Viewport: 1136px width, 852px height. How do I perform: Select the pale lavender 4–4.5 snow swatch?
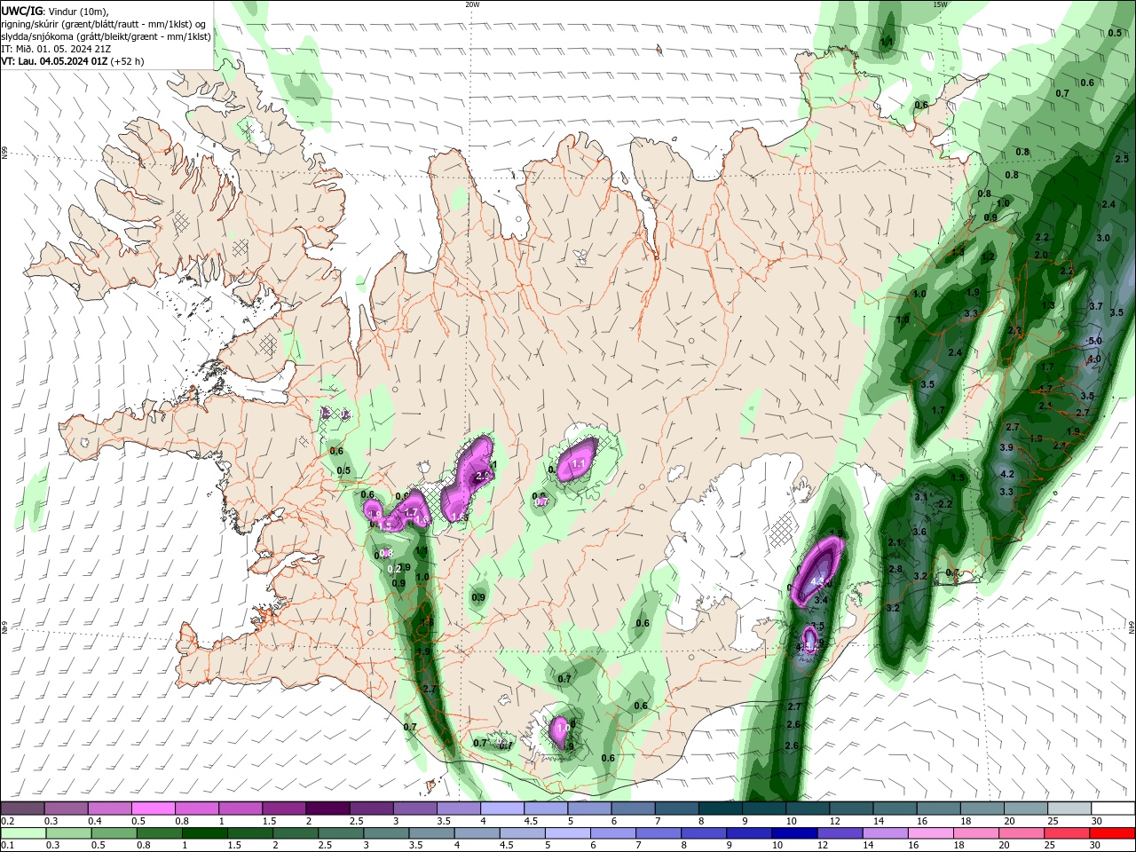coord(502,808)
